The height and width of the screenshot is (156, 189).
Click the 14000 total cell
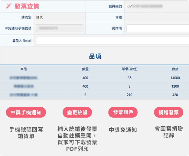[175, 78]
